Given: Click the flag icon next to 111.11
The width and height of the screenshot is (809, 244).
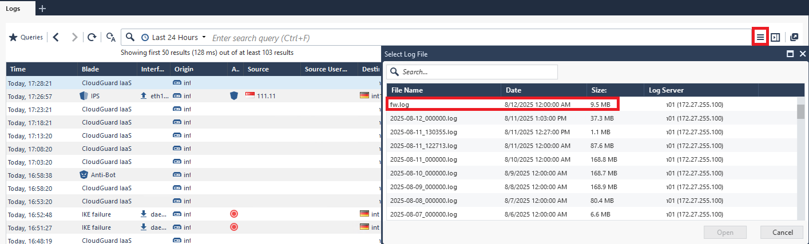Looking at the screenshot, I should [250, 95].
